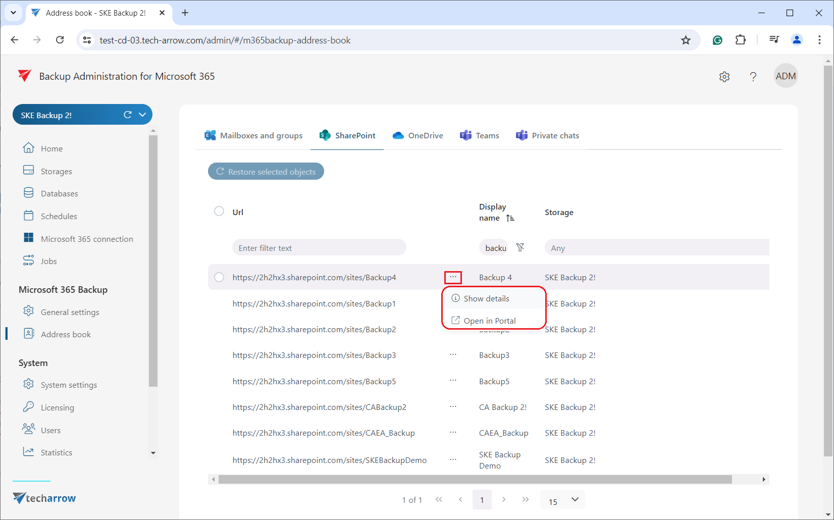This screenshot has height=520, width=834.
Task: Click the three-dots menu for the Backup3 row
Action: [x=453, y=355]
